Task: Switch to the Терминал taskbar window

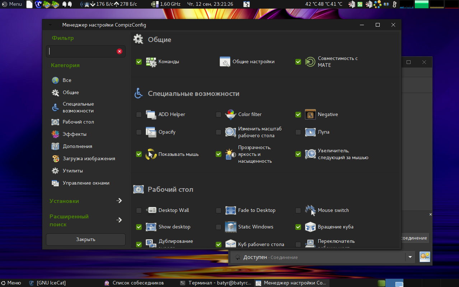Action: pyautogui.click(x=216, y=283)
